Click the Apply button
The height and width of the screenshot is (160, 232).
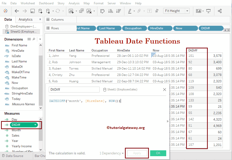tap(137, 153)
